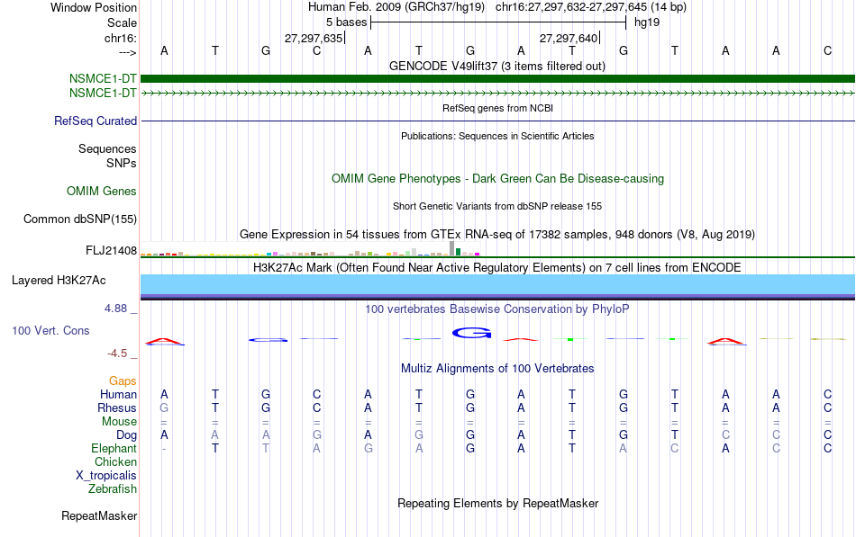Click the OMIM Genes label
Viewport: 856px width, 537px height.
(101, 192)
